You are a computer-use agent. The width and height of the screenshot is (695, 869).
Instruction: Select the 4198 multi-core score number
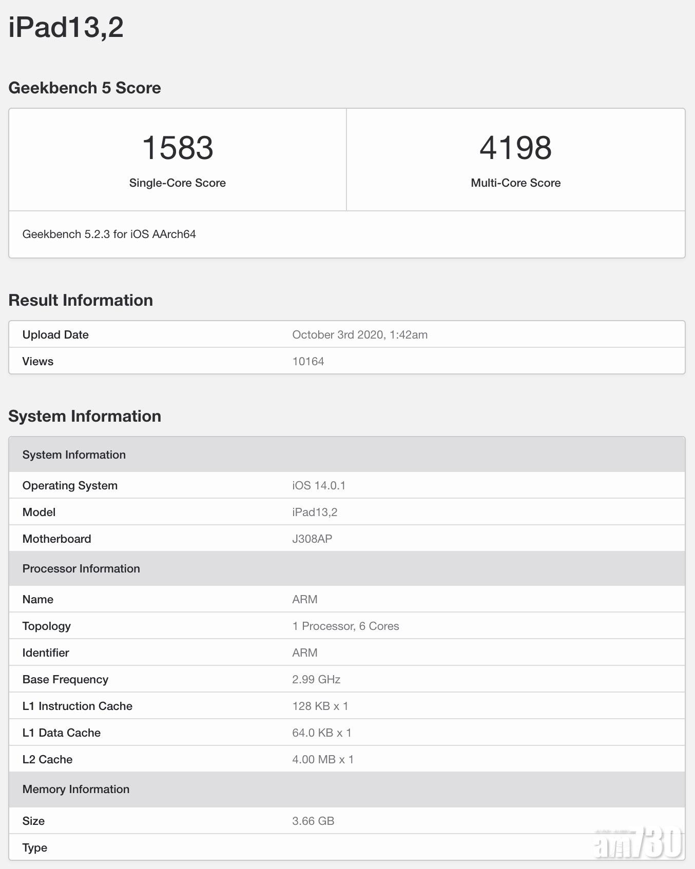(515, 148)
